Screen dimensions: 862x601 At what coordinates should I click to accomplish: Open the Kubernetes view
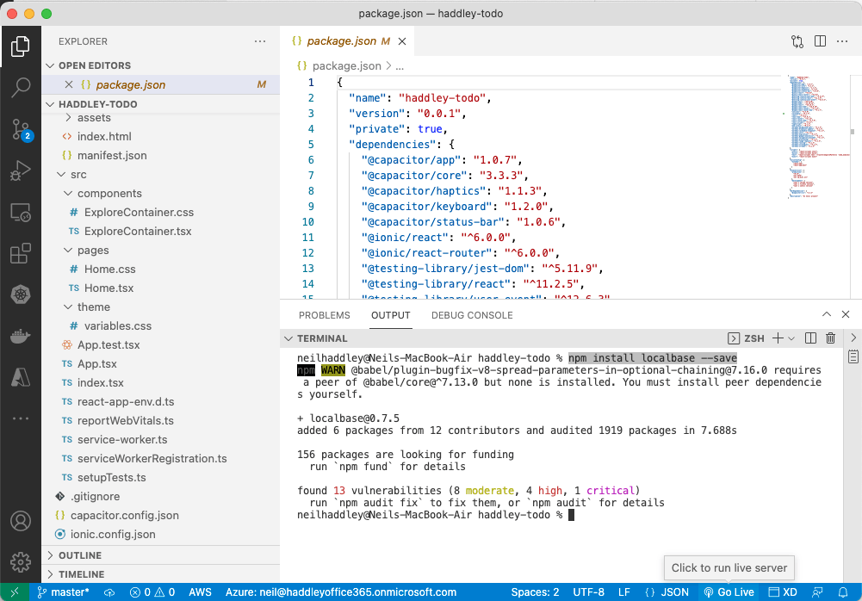tap(21, 294)
